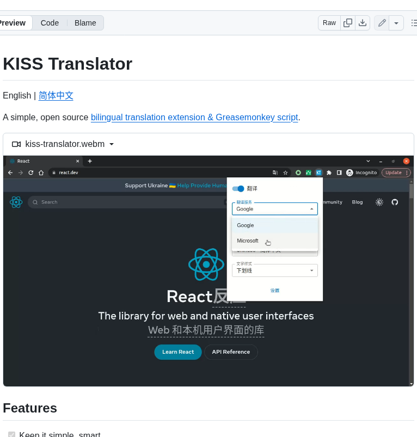
Task: Follow the bilingual translation extension link
Action: pyautogui.click(x=194, y=118)
